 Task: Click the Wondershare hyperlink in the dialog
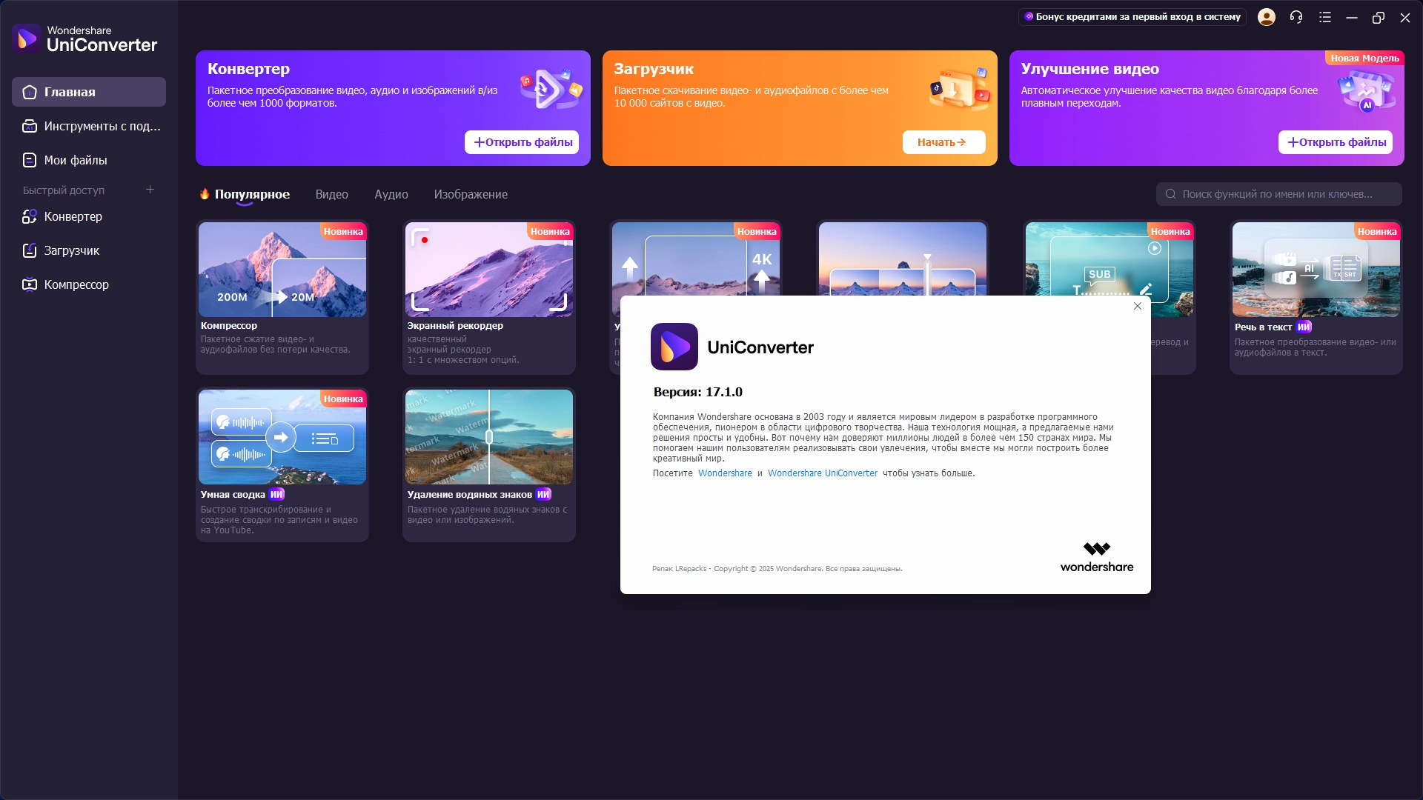coord(724,473)
